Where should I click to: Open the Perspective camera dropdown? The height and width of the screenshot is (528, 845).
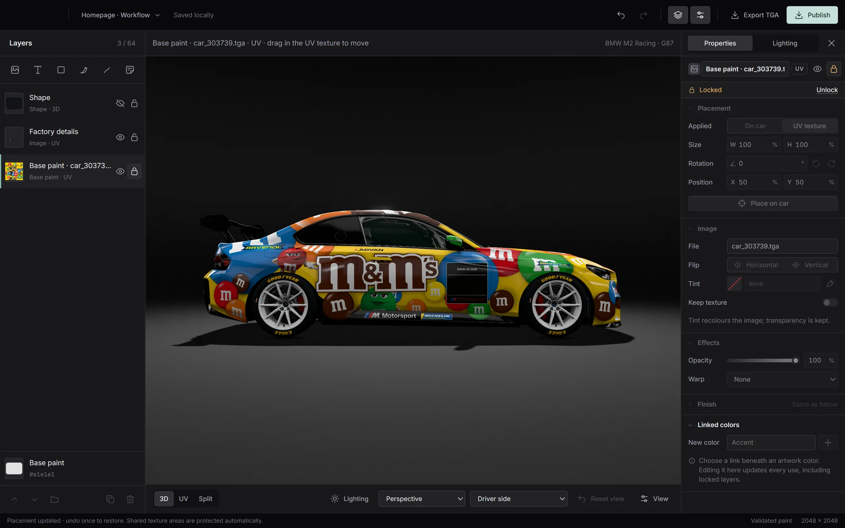point(422,499)
